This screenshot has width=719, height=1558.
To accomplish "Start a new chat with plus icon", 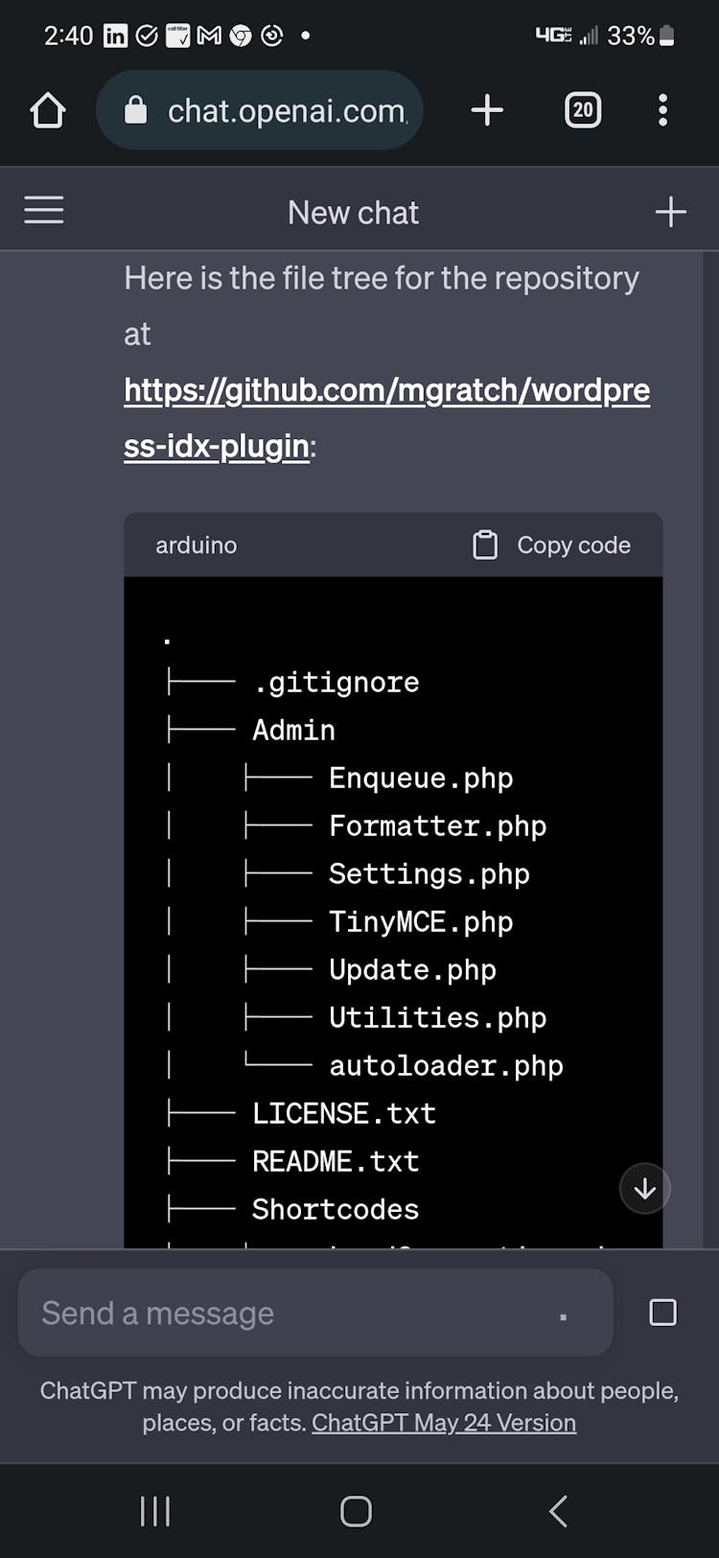I will (x=670, y=212).
